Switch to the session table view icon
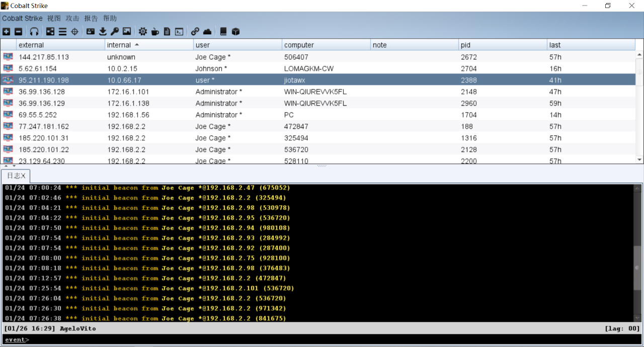Image resolution: width=644 pixels, height=347 pixels. coord(62,32)
